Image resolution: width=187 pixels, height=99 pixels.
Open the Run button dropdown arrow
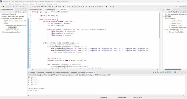(44, 7)
